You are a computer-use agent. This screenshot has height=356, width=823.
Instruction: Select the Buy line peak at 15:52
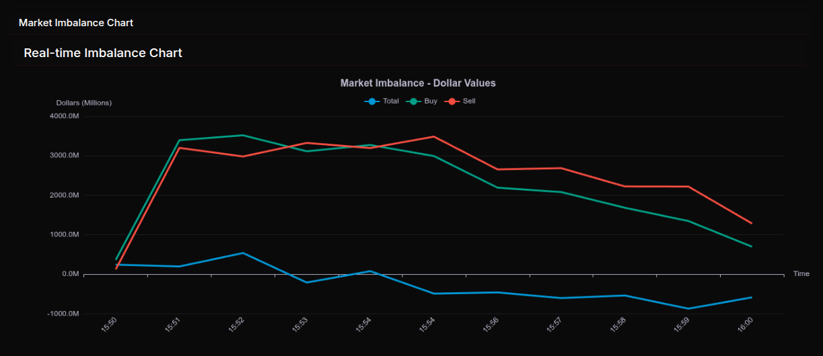[243, 135]
